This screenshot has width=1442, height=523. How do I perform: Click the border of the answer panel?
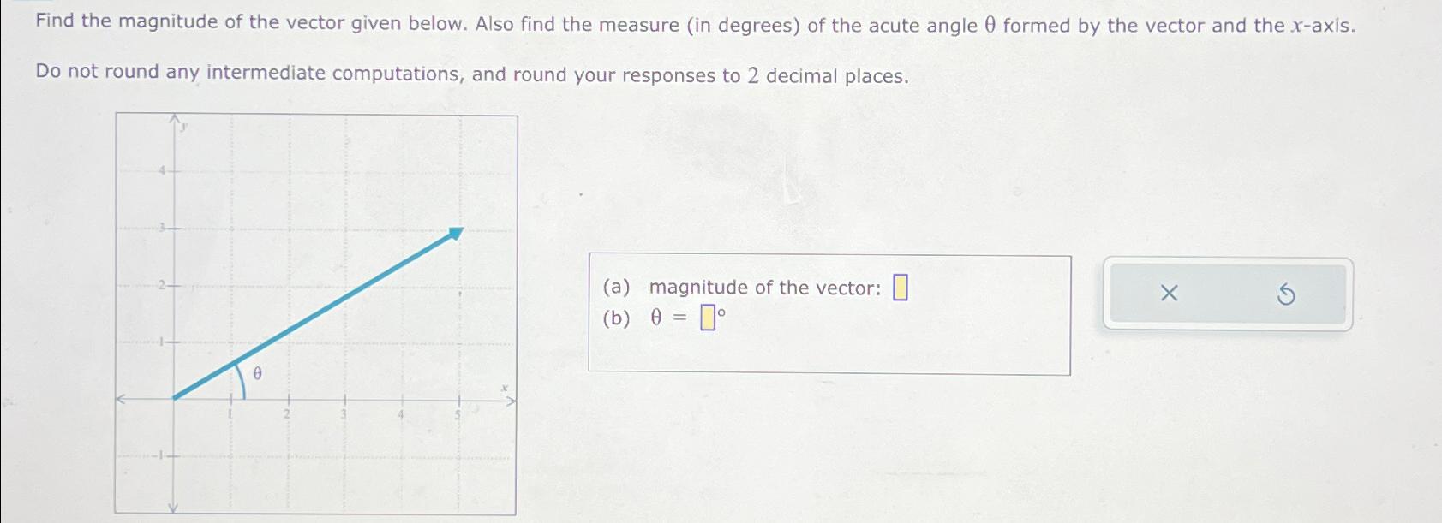coord(829,254)
